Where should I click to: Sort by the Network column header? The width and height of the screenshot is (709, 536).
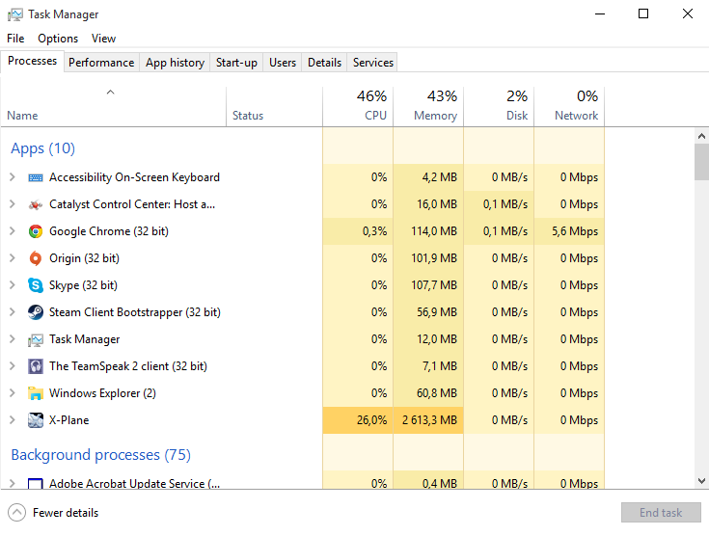pos(569,107)
